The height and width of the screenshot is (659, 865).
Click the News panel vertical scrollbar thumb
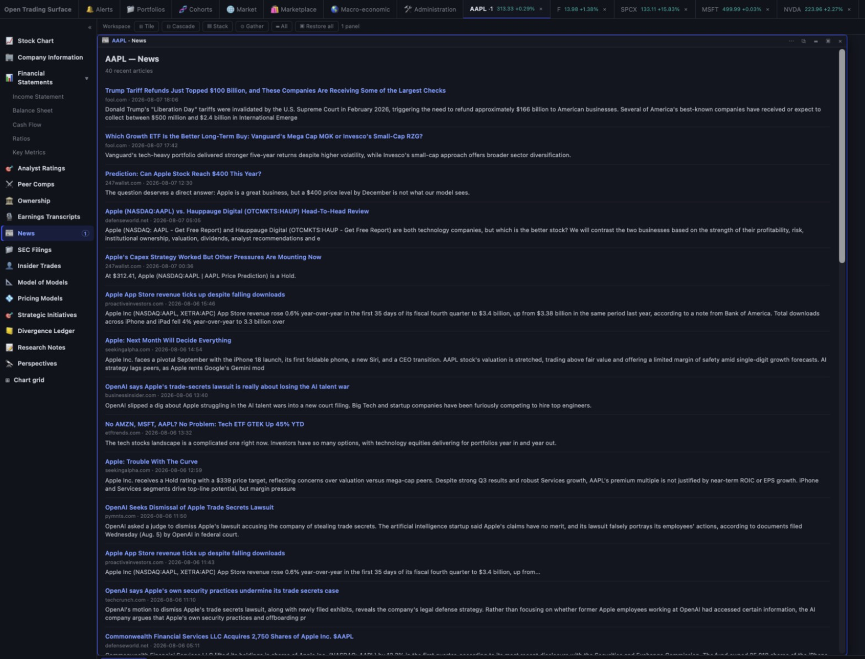tap(842, 156)
